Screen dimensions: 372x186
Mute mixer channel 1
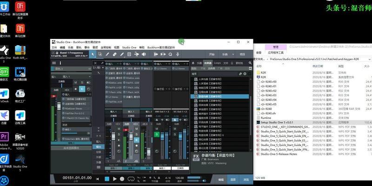(119, 129)
